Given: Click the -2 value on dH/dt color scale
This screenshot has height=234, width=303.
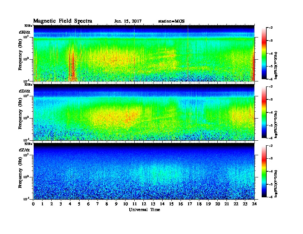Looking at the screenshot, I should coord(271,28).
